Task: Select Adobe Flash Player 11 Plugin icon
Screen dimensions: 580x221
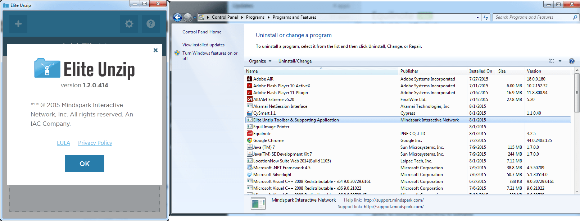Action: 249,92
